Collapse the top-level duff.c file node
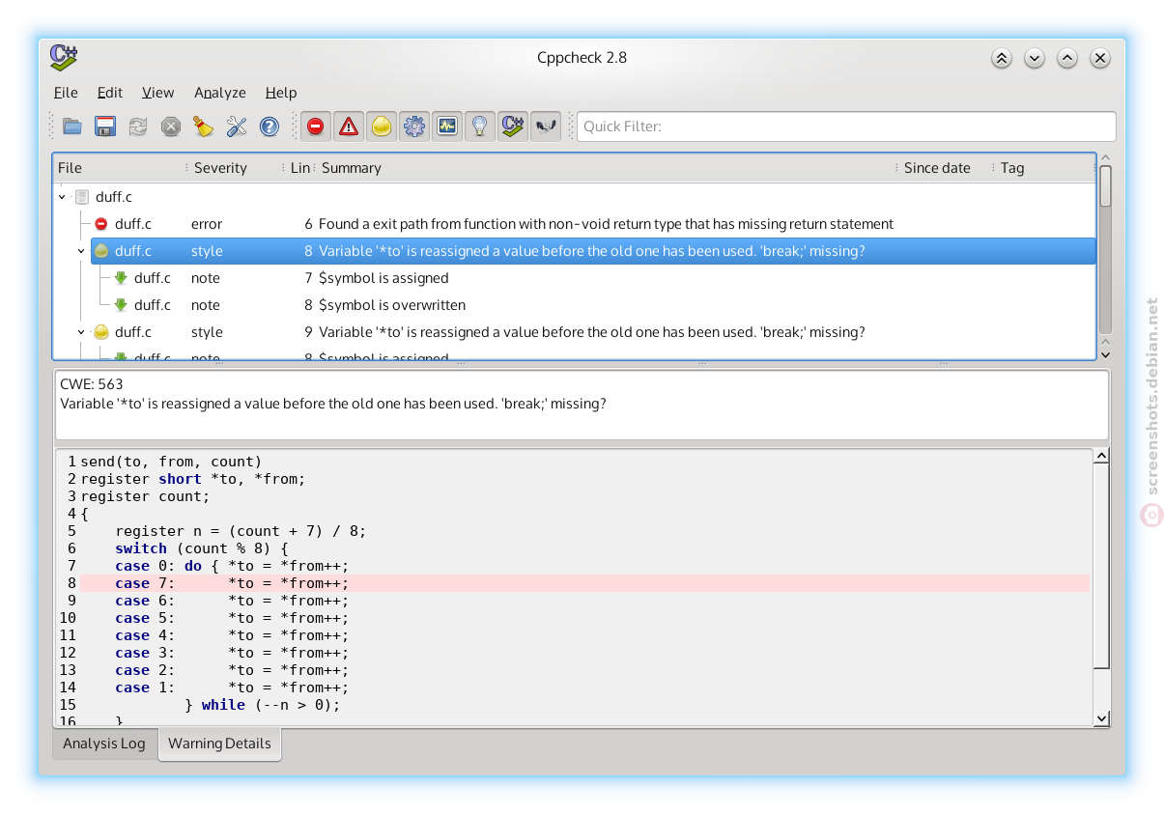The height and width of the screenshot is (814, 1164). coord(63,197)
